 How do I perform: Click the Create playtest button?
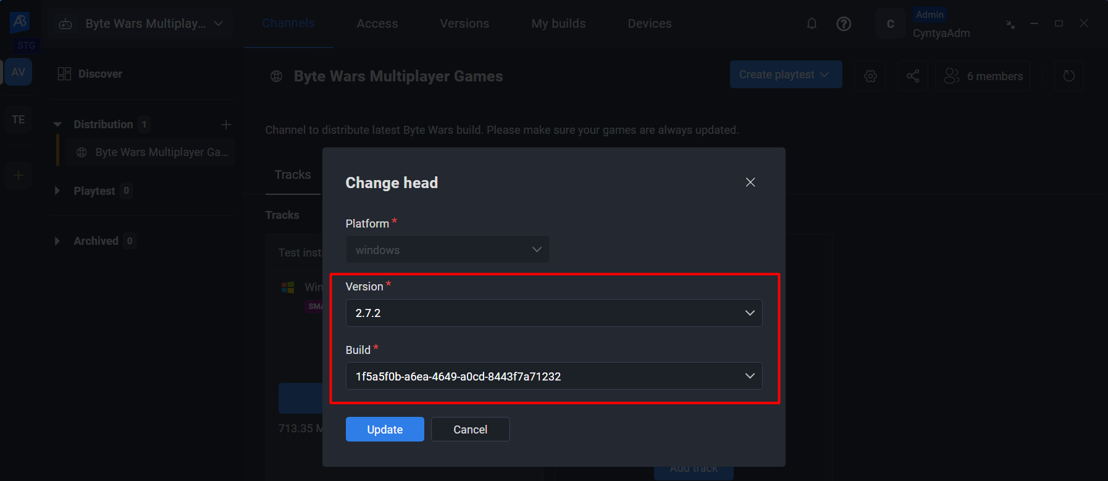[x=786, y=75]
